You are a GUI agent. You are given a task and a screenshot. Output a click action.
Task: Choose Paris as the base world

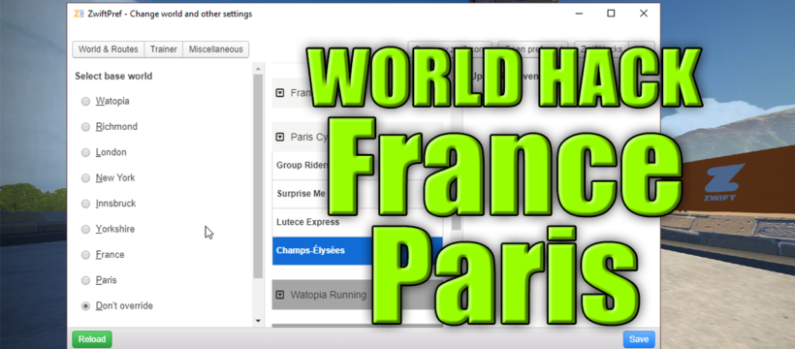[85, 280]
